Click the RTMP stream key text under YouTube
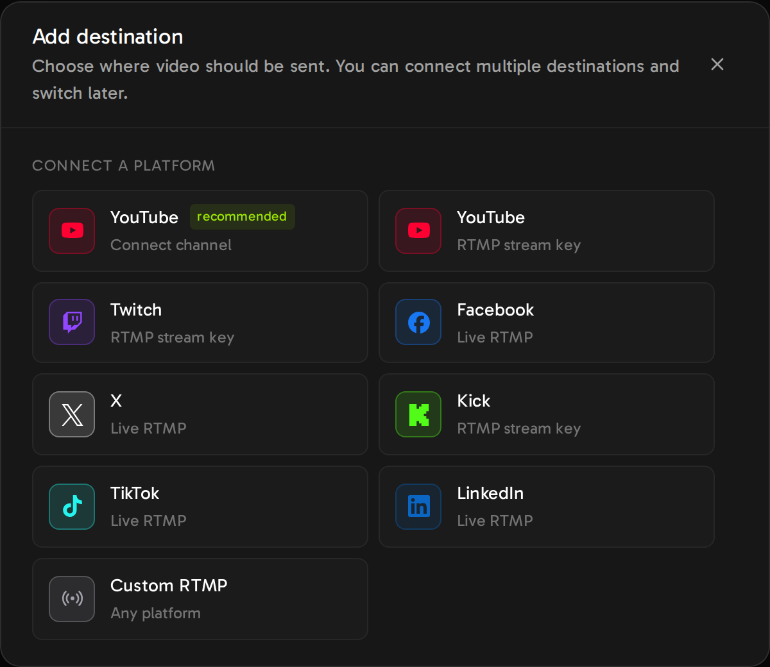 tap(518, 245)
